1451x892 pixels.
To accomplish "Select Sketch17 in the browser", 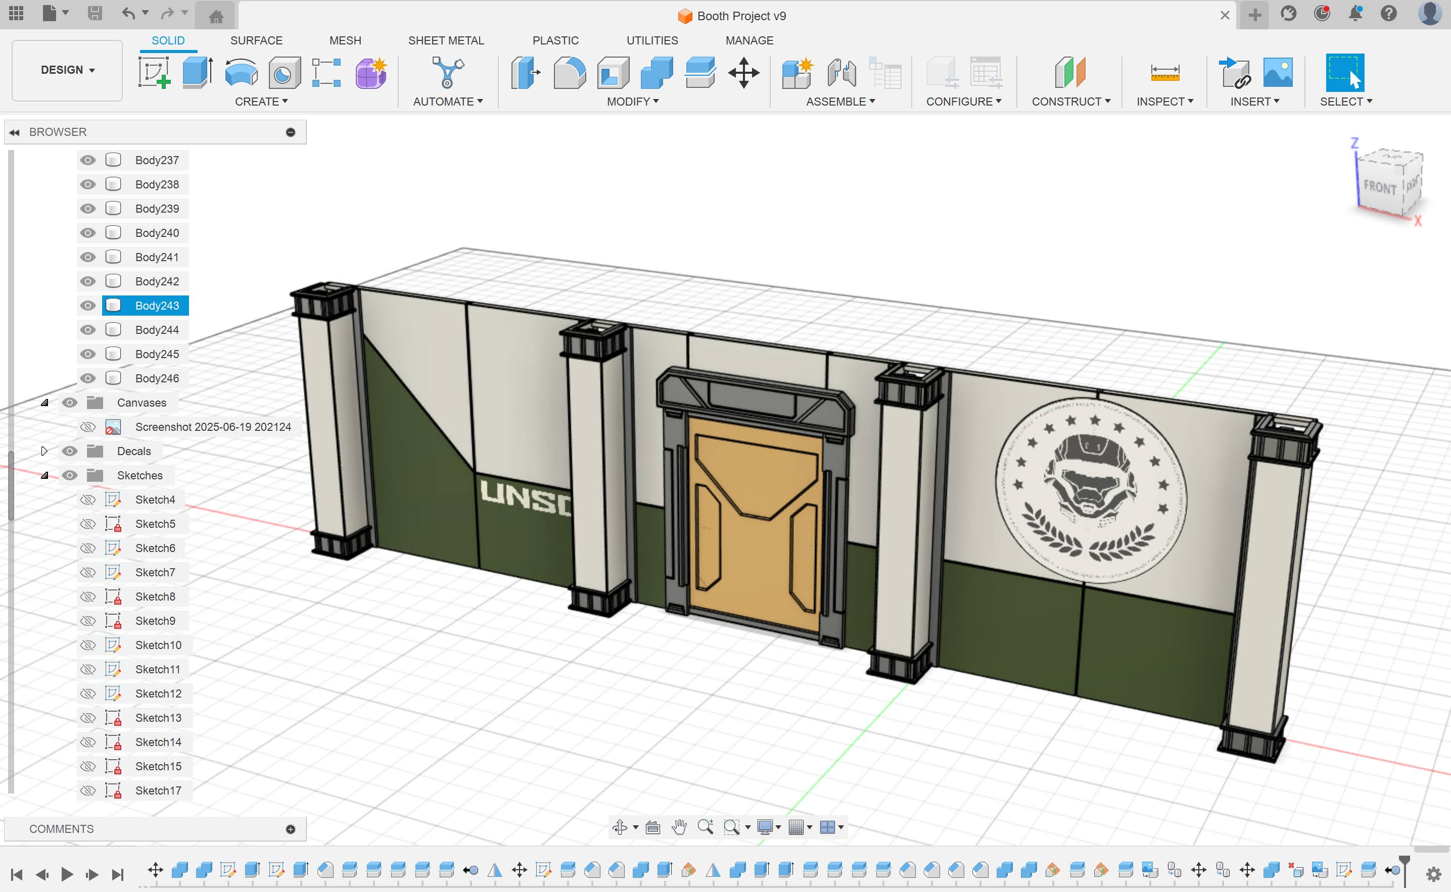I will click(x=158, y=790).
